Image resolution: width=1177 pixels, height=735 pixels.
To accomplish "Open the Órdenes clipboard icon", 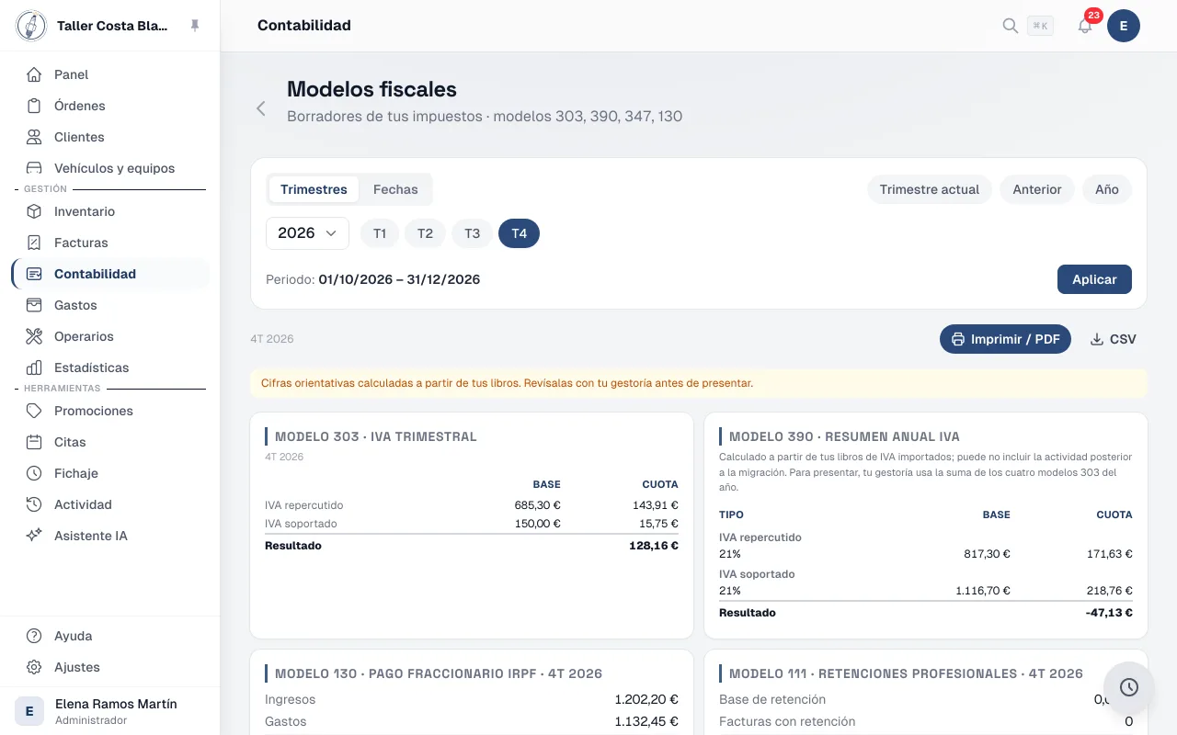I will click(34, 106).
